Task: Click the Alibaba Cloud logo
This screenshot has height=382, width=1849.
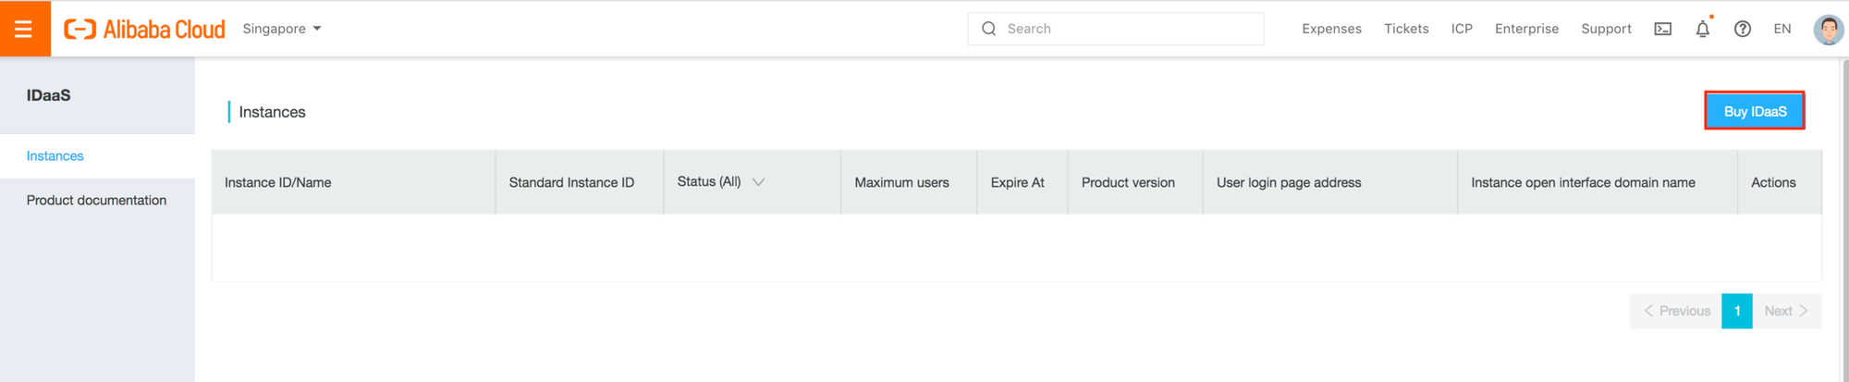Action: click(144, 30)
